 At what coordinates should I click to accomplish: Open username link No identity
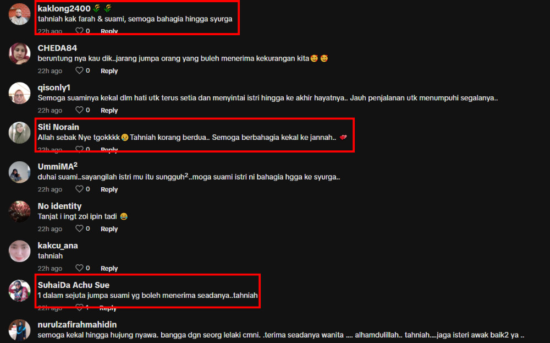pos(59,206)
